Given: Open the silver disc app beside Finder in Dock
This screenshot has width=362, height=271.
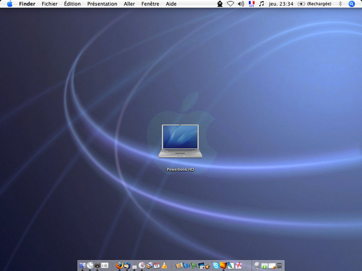Looking at the screenshot, I should [x=90, y=266].
